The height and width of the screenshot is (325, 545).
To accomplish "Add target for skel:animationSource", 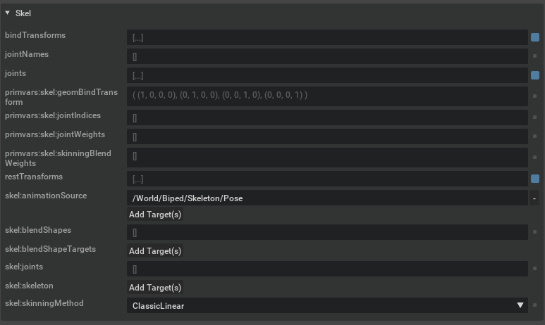I will 155,215.
